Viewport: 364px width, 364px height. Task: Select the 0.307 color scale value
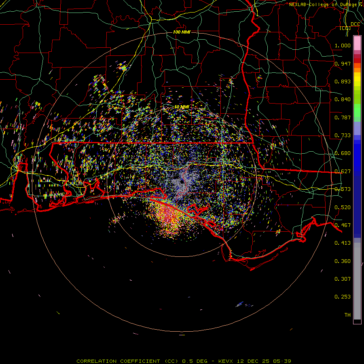tap(343, 279)
